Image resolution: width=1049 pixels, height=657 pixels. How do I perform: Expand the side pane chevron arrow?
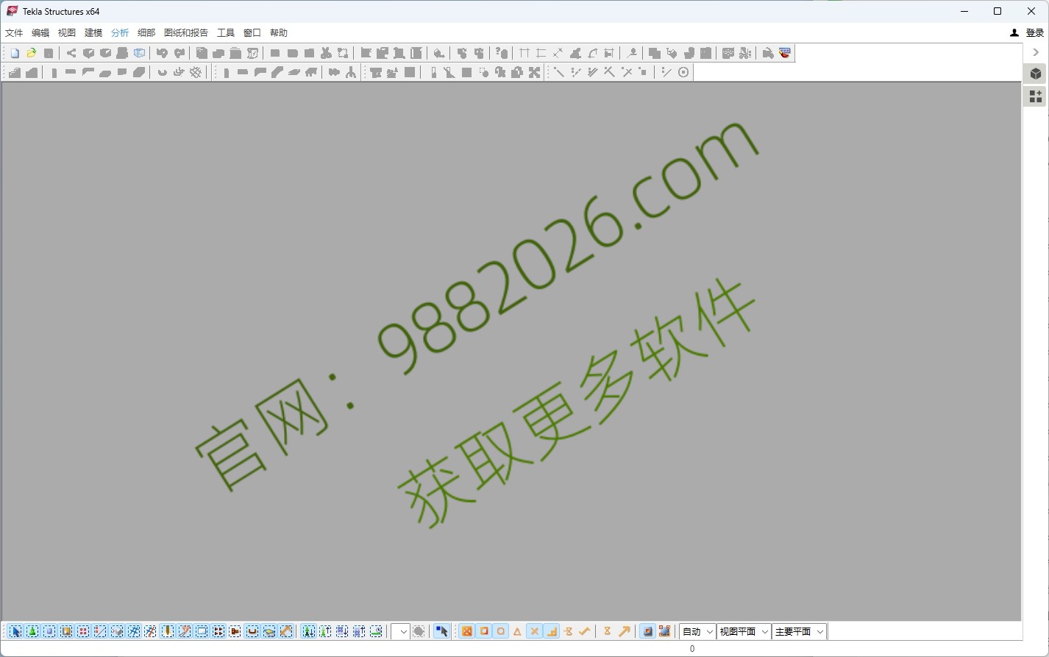1036,52
